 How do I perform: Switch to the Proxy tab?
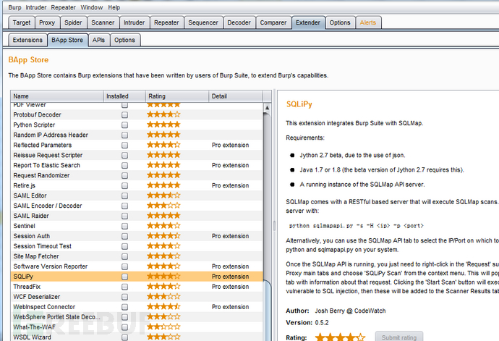tap(47, 22)
